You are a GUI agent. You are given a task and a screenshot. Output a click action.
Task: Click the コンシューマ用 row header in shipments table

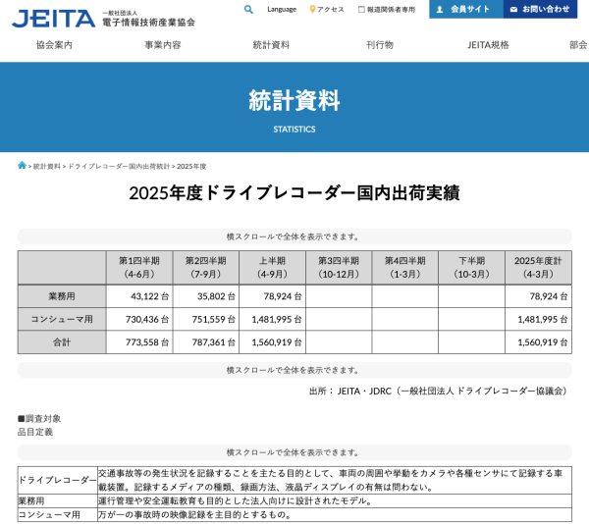coord(62,319)
